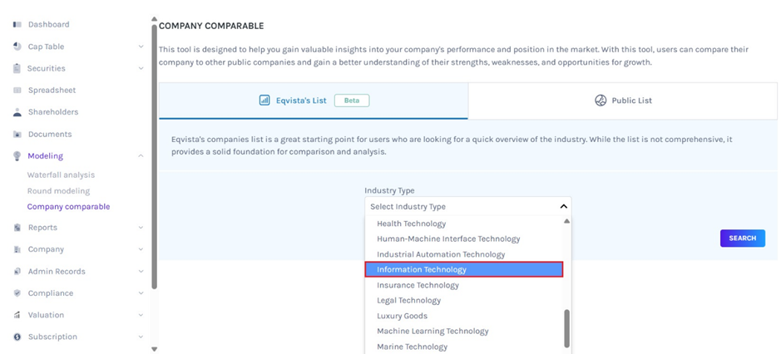Click the Valuation chart icon

[17, 315]
